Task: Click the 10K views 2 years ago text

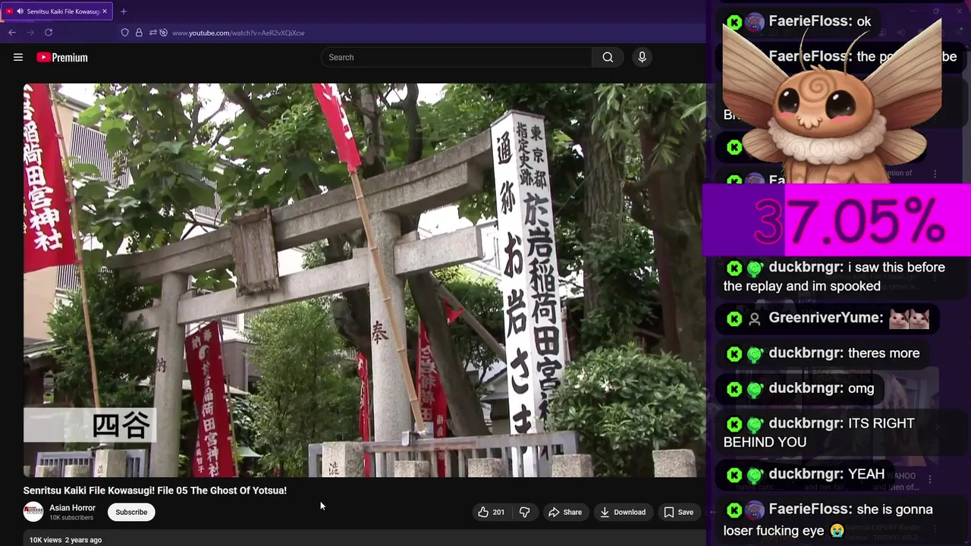Action: (65, 540)
